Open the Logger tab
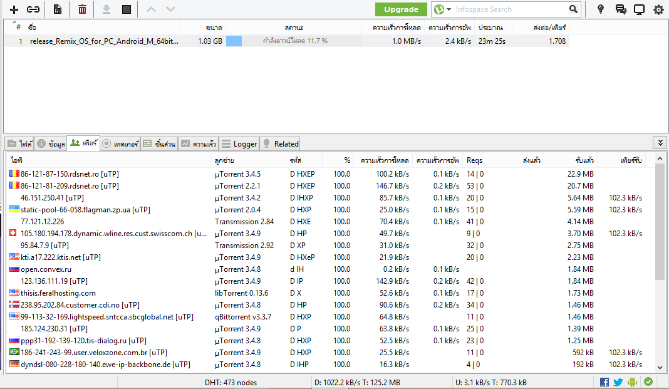 [x=239, y=143]
